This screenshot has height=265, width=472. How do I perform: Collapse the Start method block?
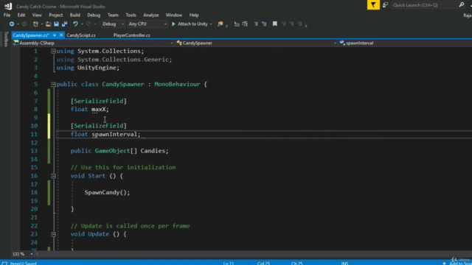(53, 176)
